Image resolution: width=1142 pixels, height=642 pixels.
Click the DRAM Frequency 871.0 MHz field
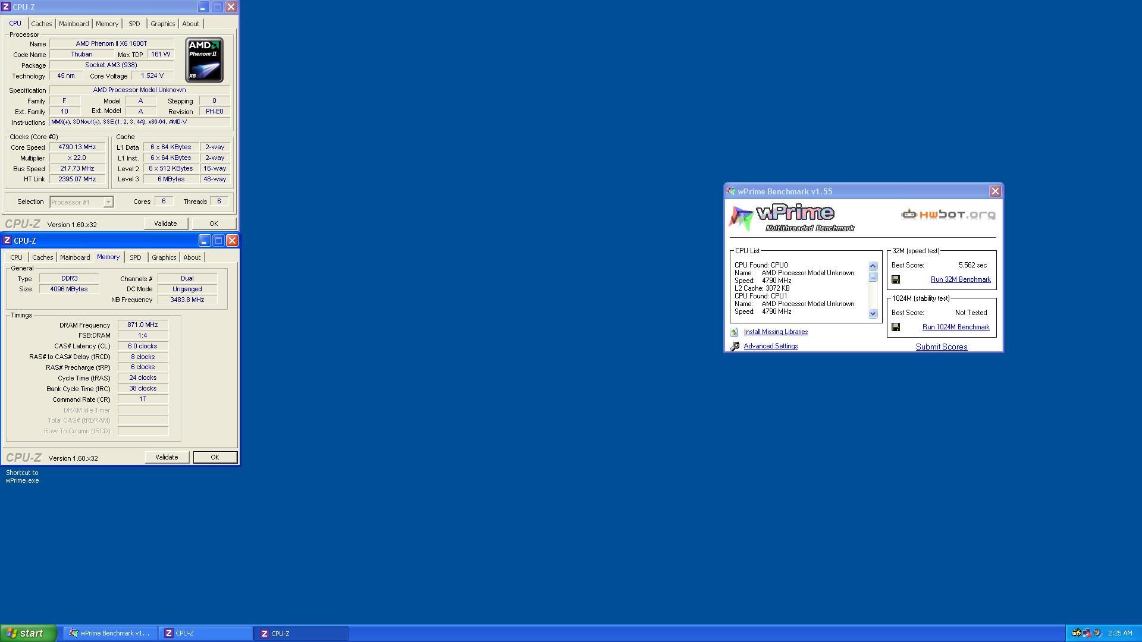coord(143,325)
